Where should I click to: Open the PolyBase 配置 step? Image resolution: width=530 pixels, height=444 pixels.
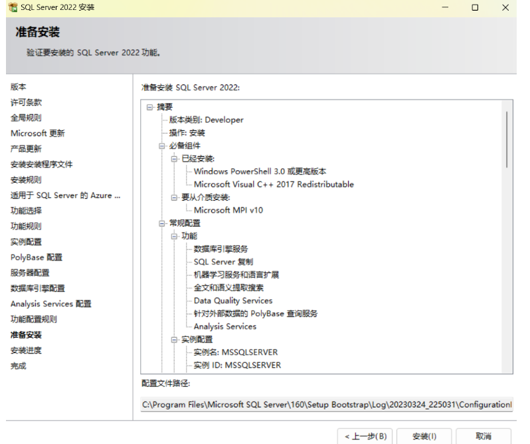click(x=37, y=257)
